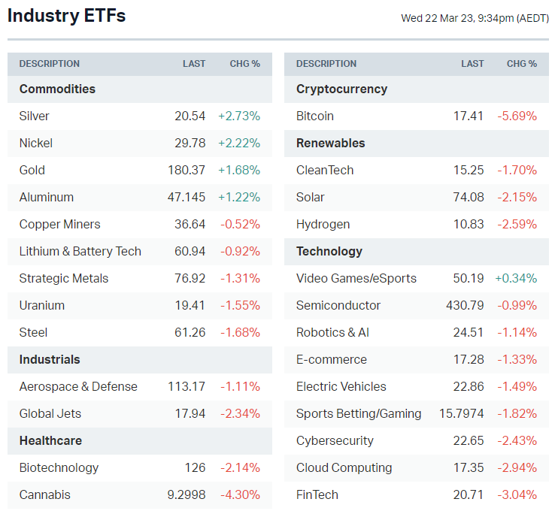Screen dimensions: 558x514
Task: Click the FinTech ETF name
Action: [x=317, y=494]
